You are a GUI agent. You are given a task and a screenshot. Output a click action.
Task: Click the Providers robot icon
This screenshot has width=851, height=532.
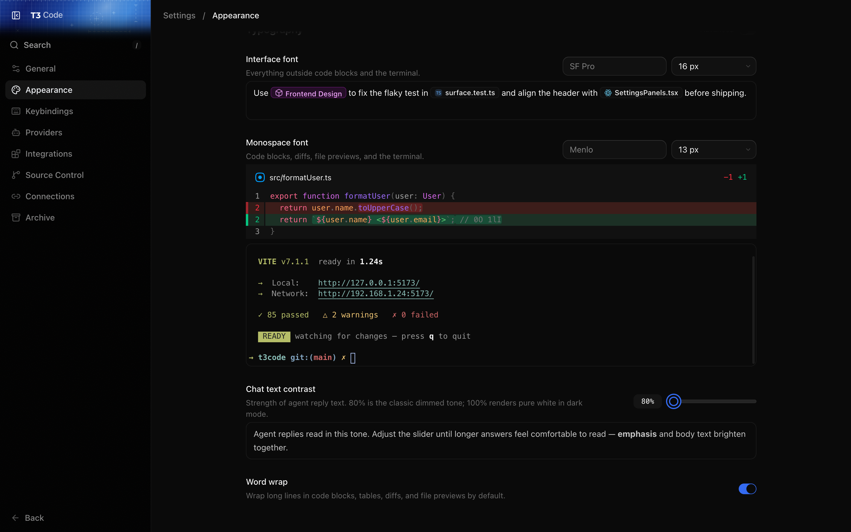tap(16, 133)
